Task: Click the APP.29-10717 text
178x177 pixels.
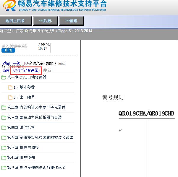Action: coord(44,46)
